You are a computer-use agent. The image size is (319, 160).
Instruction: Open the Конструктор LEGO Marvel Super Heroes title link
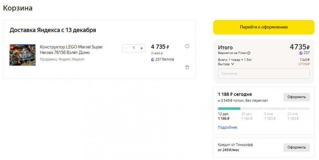(71, 49)
